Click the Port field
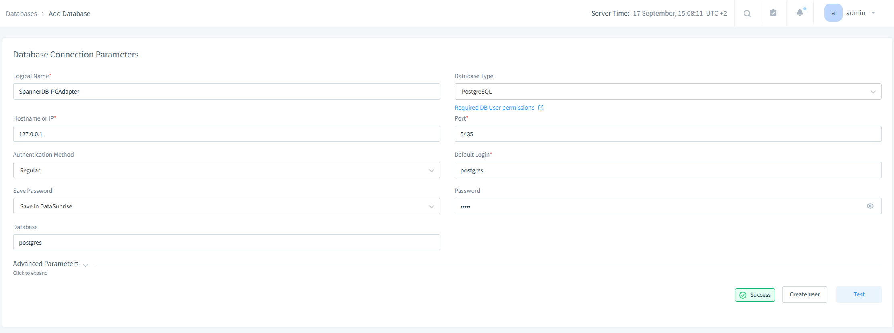The height and width of the screenshot is (333, 894). pyautogui.click(x=668, y=134)
